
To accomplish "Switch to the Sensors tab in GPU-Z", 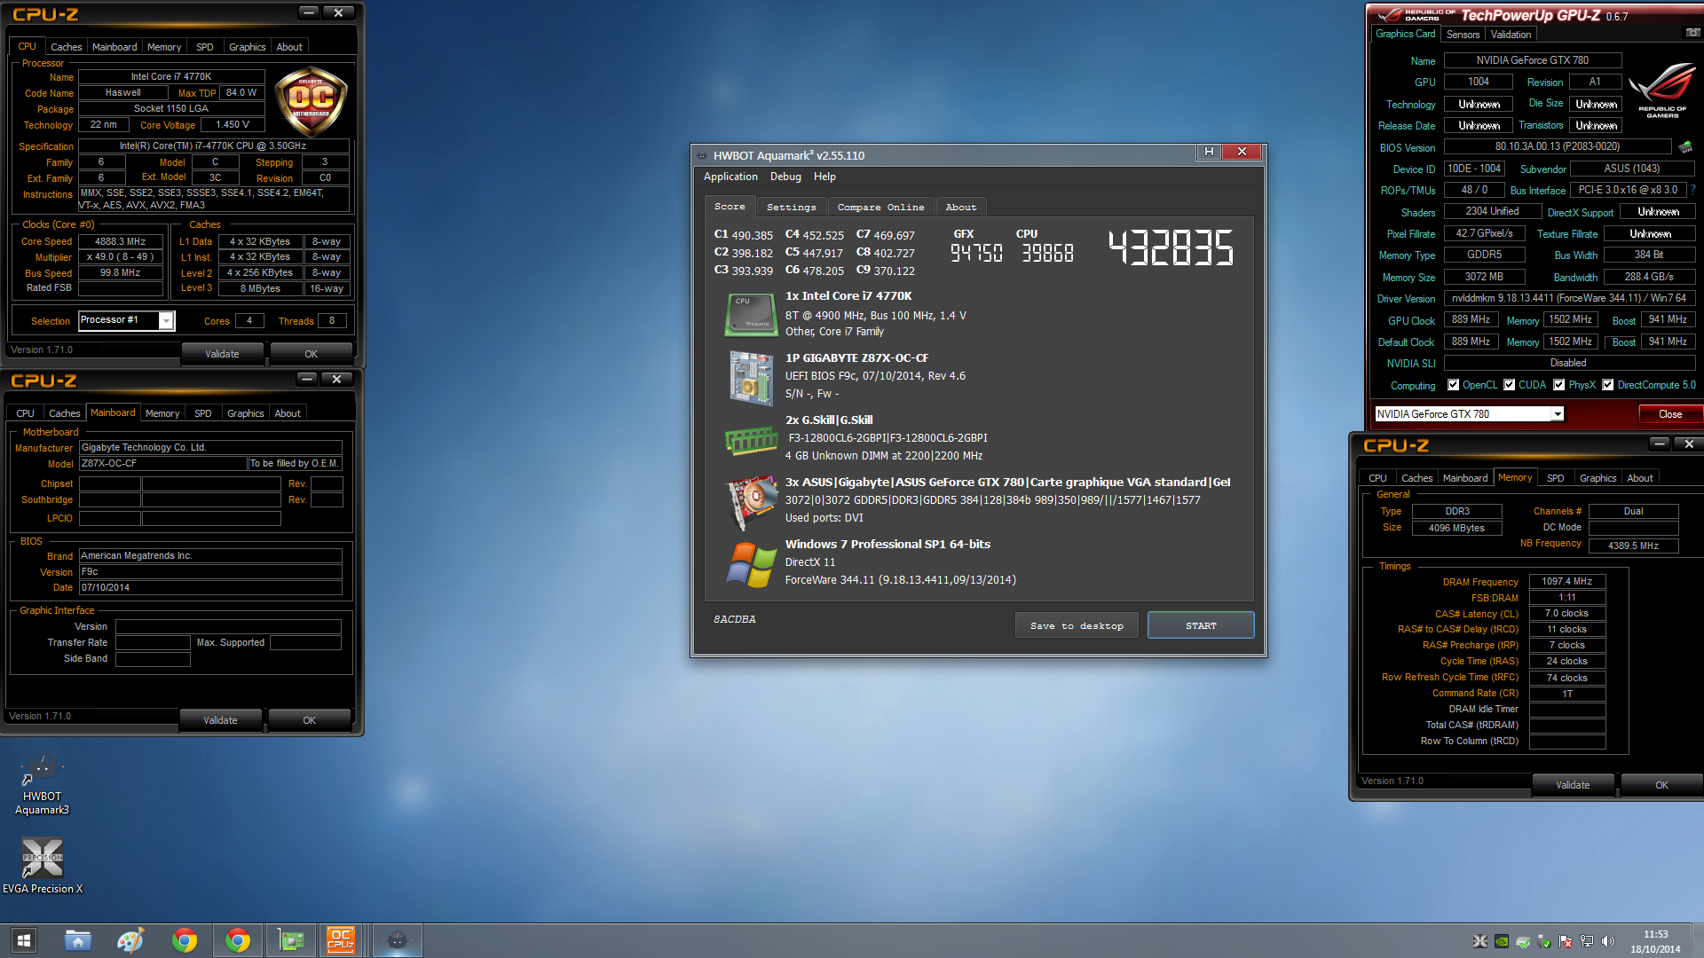I will click(x=1463, y=35).
